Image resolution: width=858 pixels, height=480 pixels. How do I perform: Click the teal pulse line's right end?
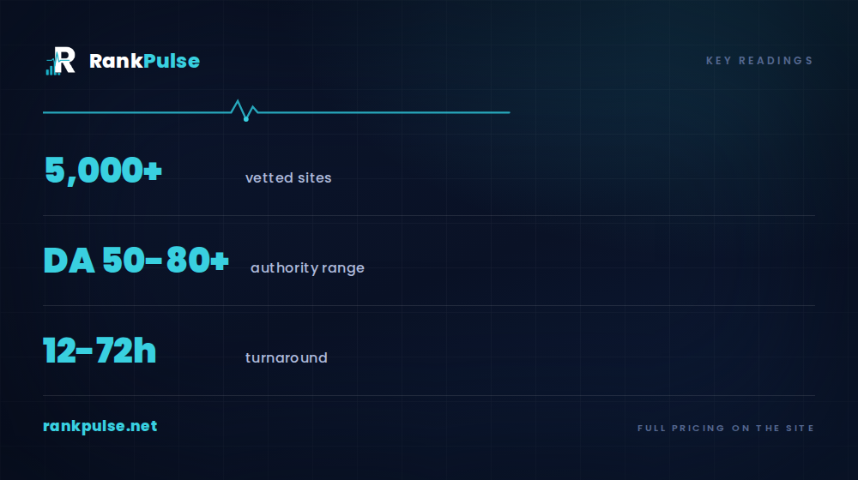pos(507,112)
